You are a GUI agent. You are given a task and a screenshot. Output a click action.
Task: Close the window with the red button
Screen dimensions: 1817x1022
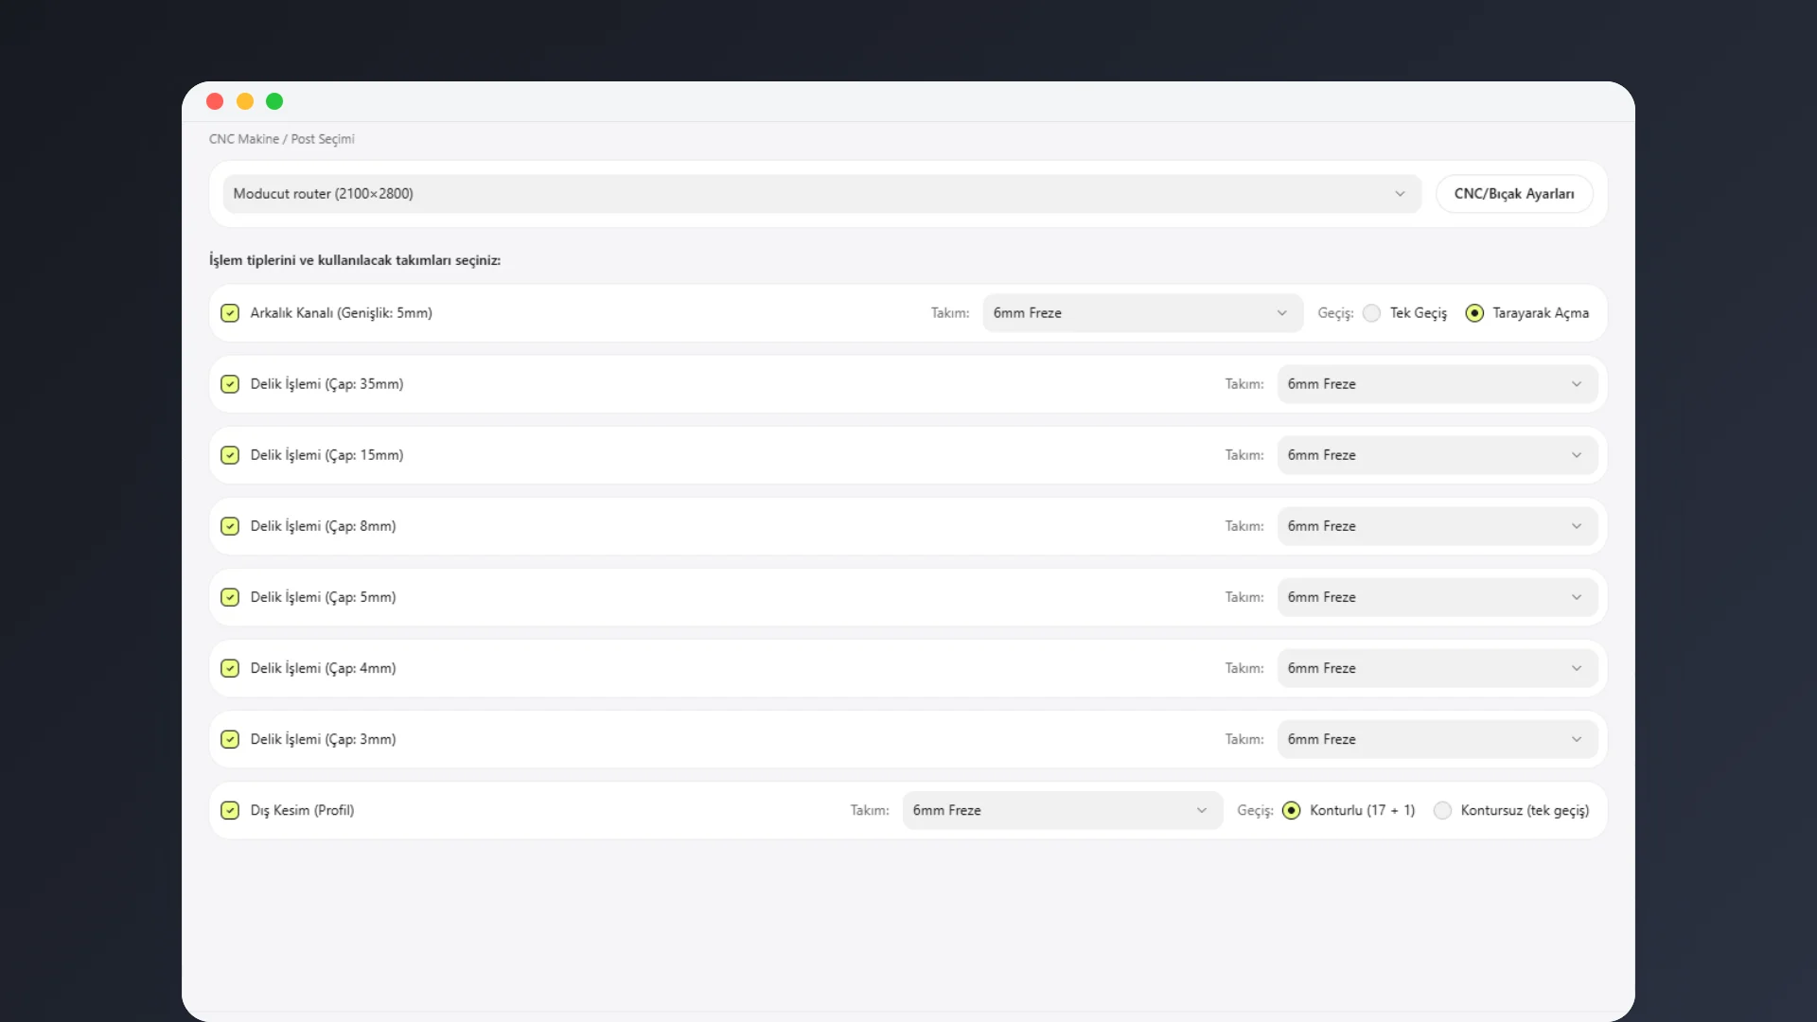click(215, 101)
